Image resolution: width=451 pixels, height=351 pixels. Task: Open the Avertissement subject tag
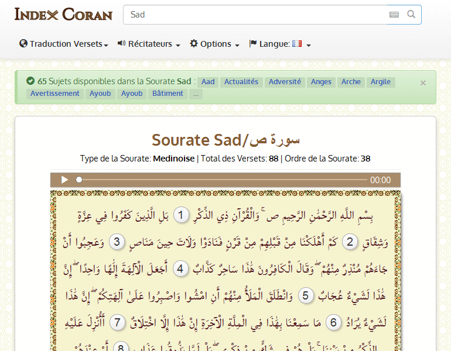point(55,94)
